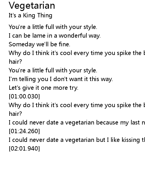This screenshot has width=145, height=194.
Task: Click the timestamp [01:00.030]
Action: [x=24, y=96]
